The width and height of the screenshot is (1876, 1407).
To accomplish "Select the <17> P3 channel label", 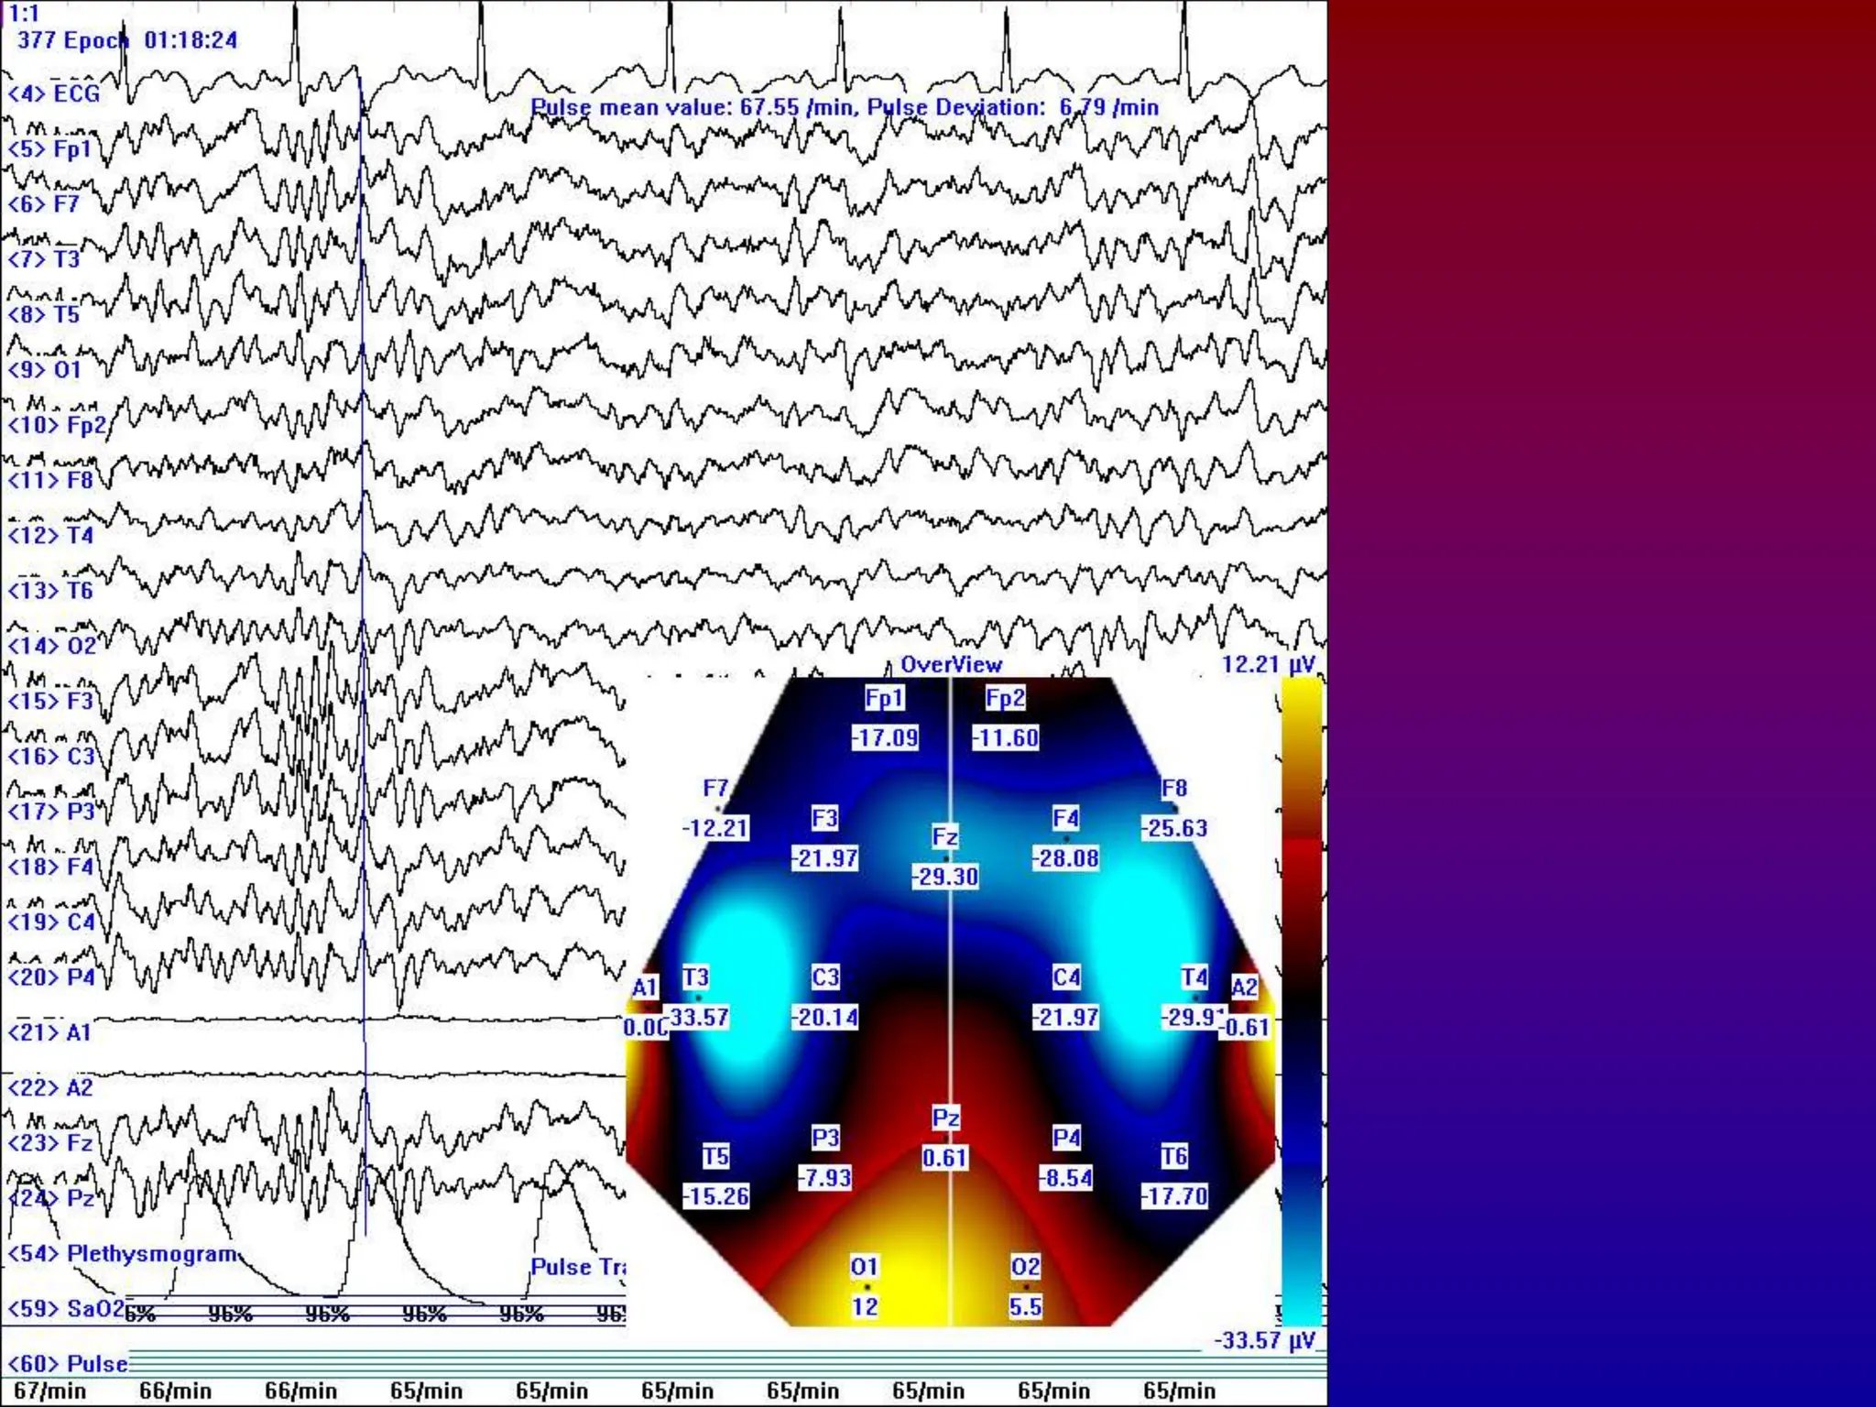I will pos(51,812).
